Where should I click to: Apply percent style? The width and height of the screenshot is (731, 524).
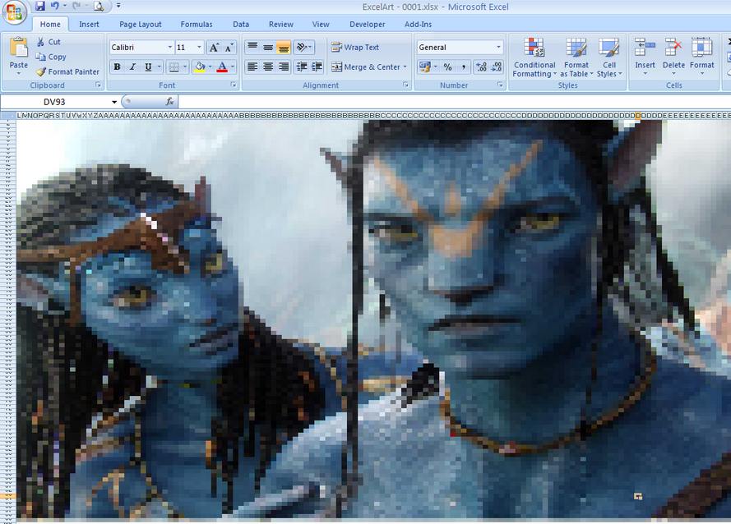click(447, 67)
